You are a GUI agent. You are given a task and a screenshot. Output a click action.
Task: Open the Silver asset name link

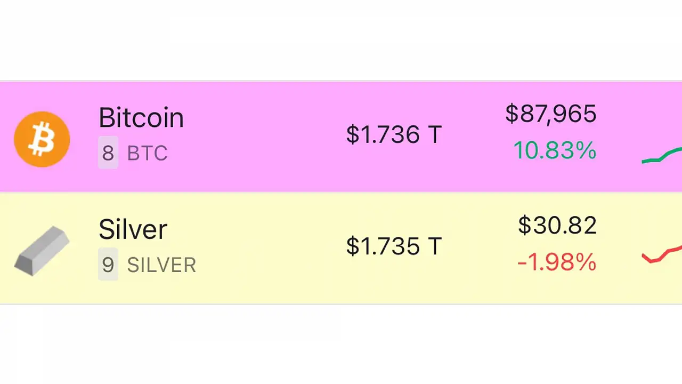[x=133, y=229]
